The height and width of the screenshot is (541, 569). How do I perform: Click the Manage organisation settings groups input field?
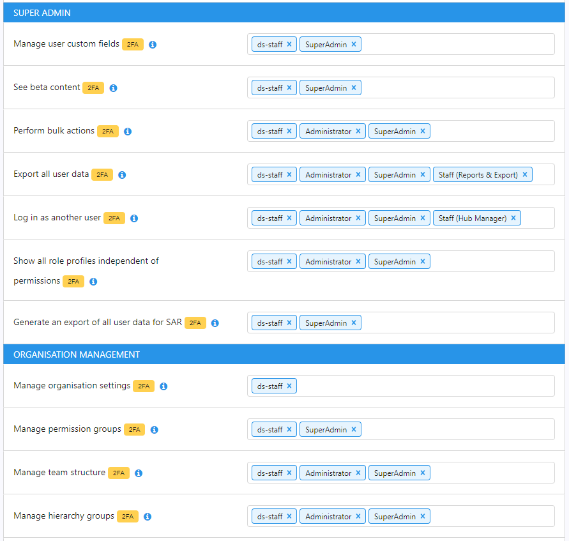[x=401, y=386]
